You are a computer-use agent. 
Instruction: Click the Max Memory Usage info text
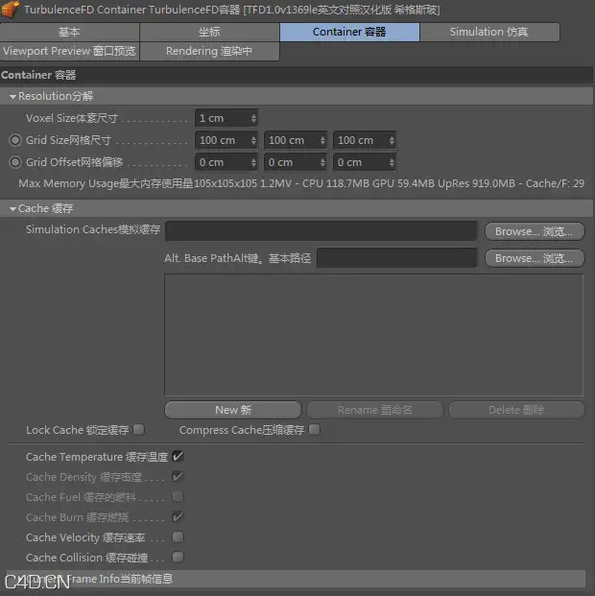(301, 183)
